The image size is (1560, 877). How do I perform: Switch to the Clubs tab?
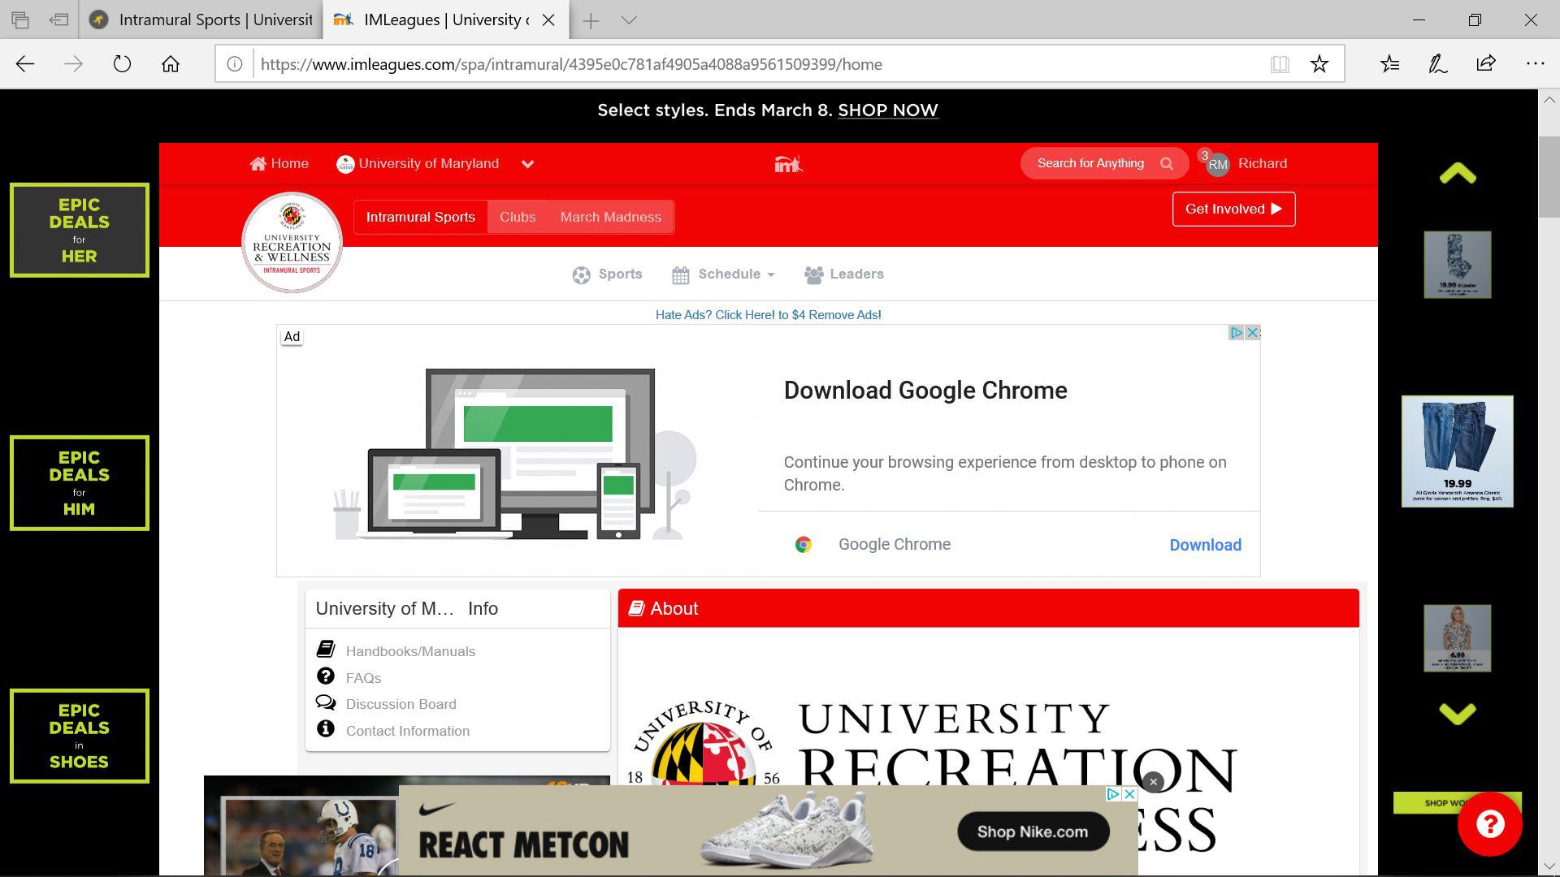pos(518,217)
